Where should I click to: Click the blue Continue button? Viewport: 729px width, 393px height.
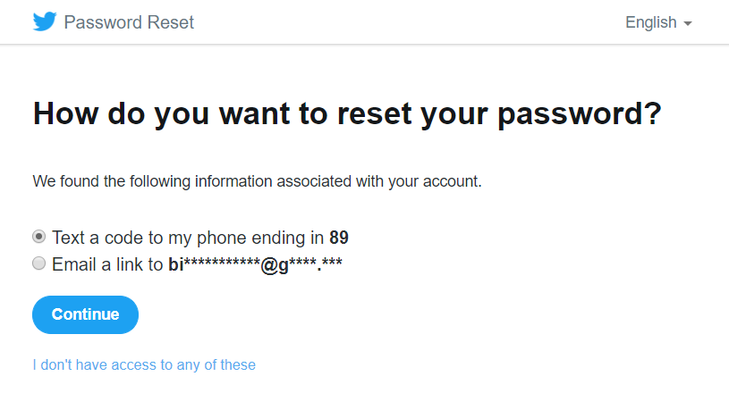coord(85,314)
